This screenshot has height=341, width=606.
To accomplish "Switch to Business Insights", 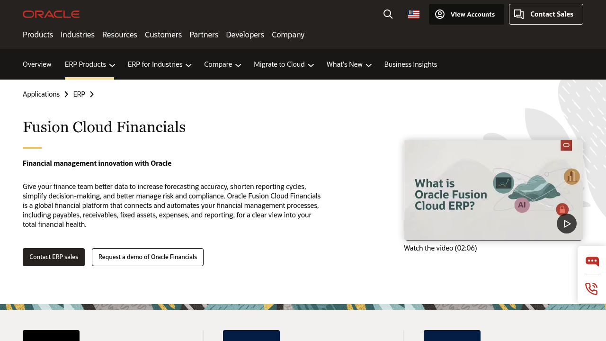I will tap(410, 64).
